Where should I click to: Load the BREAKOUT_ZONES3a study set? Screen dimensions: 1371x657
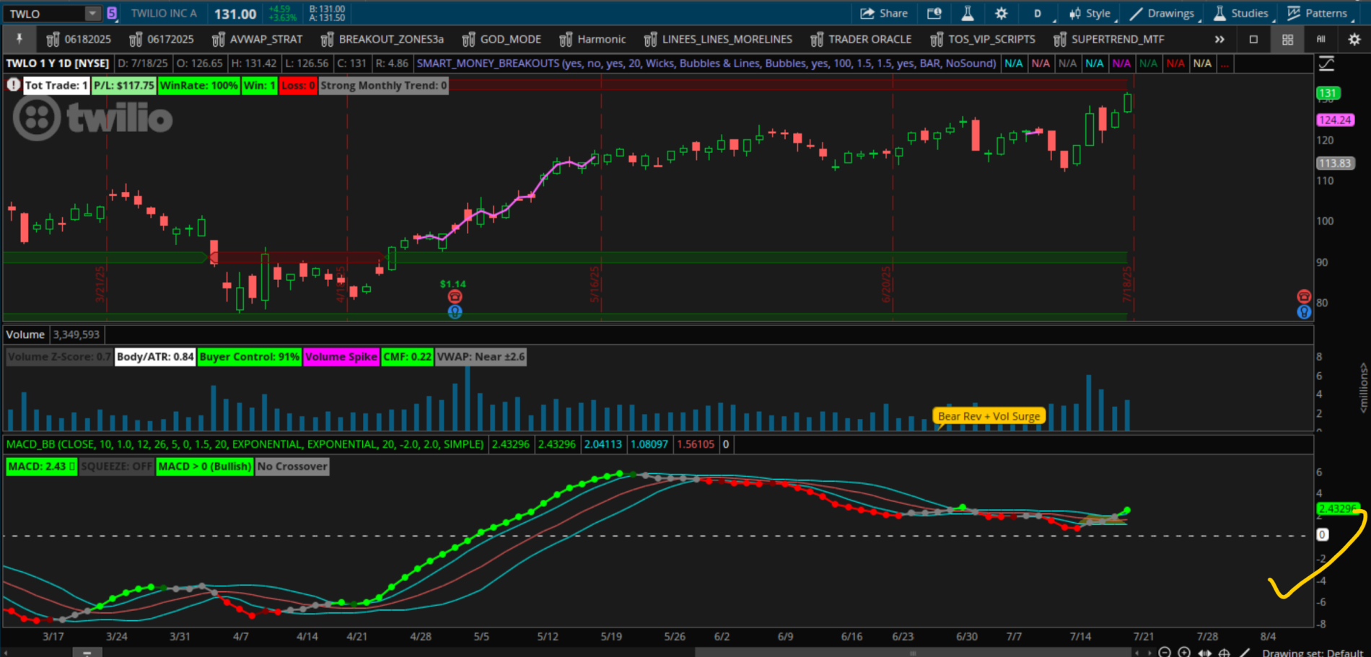point(382,39)
